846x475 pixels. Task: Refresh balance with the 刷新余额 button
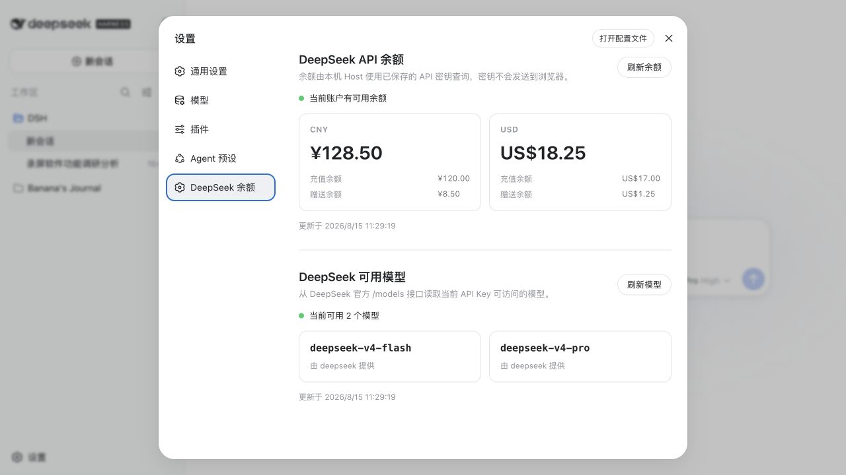[x=644, y=67]
